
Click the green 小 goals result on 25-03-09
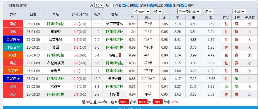(250, 63)
